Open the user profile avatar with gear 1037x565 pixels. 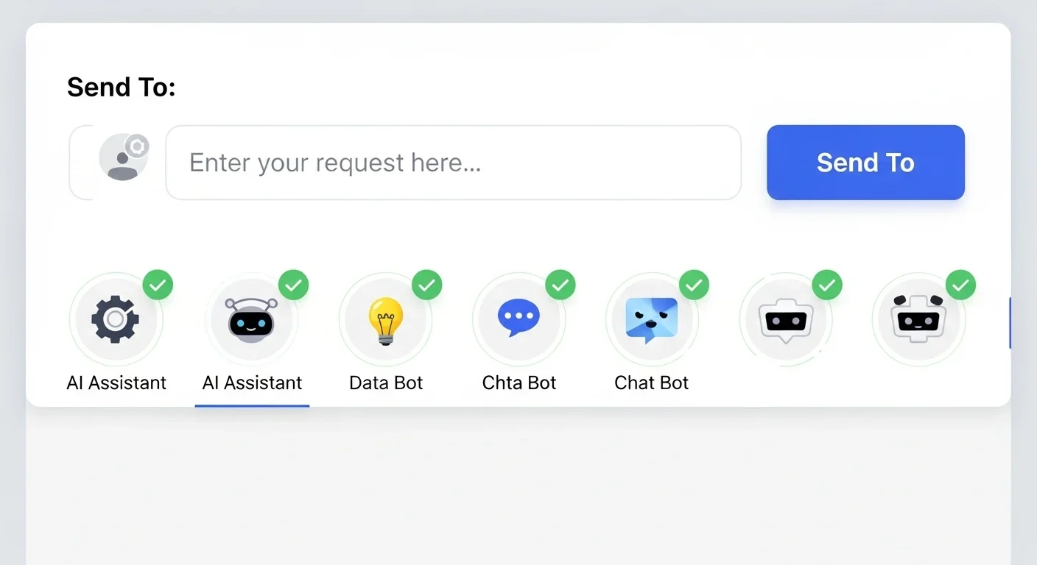click(x=124, y=157)
